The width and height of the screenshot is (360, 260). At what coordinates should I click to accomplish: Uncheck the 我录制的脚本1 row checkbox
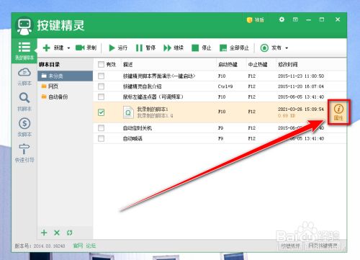tap(101, 112)
